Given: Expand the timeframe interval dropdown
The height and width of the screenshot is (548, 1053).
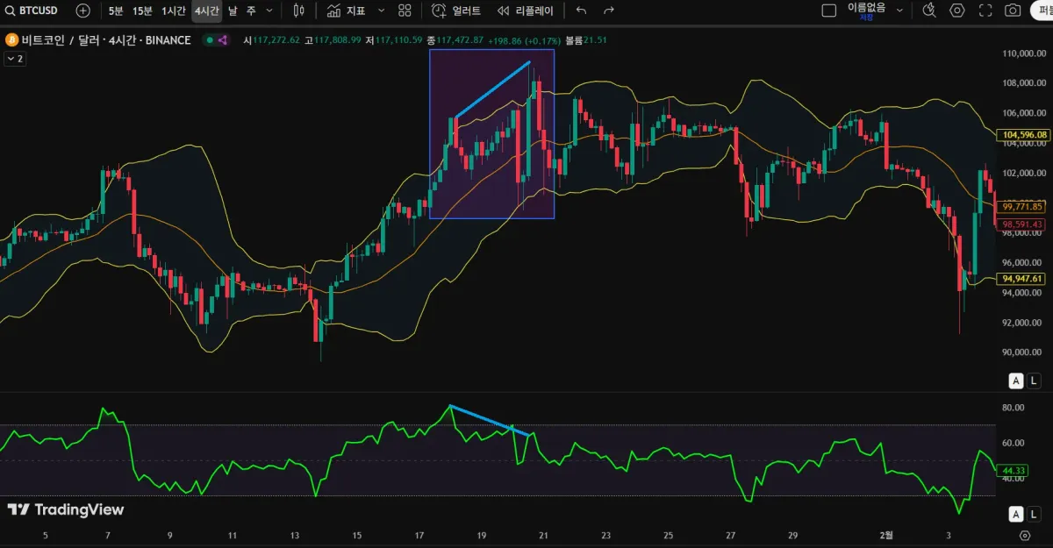Looking at the screenshot, I should [x=269, y=11].
